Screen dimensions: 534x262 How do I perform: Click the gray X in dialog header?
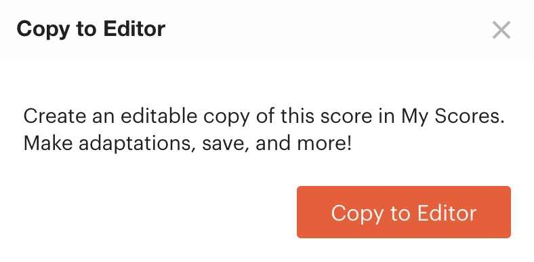(501, 30)
